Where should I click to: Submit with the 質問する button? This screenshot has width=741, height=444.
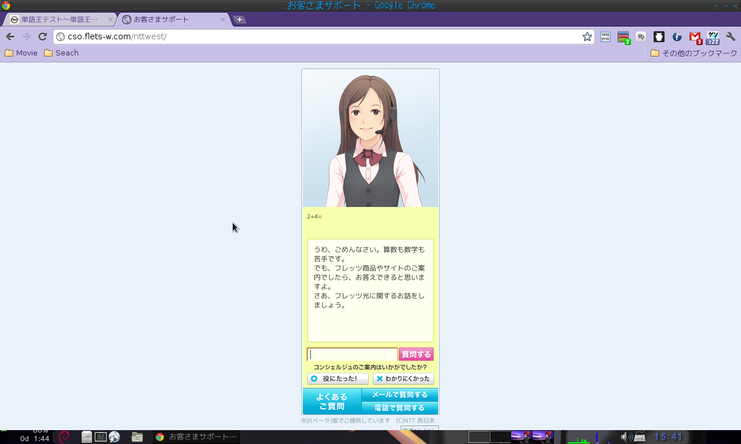click(x=416, y=354)
